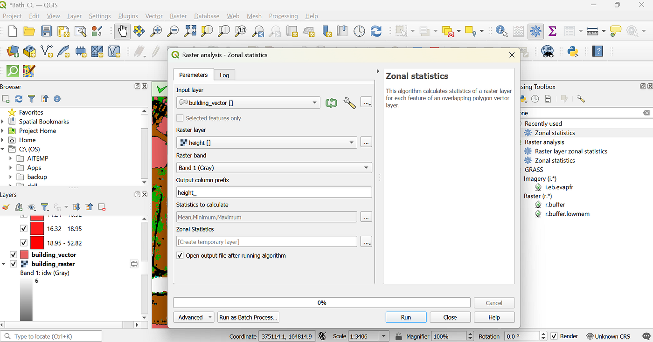The image size is (653, 342).
Task: Refresh the Browser panel
Action: click(19, 99)
